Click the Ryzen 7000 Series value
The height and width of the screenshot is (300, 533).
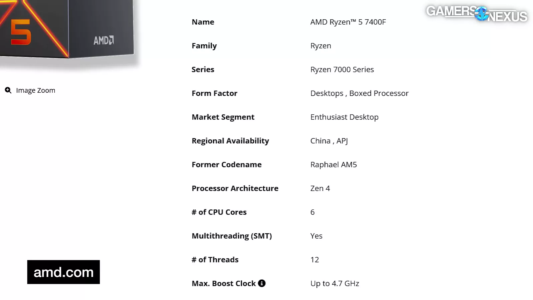(342, 69)
